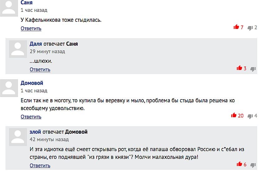This screenshot has width=259, height=171.
Task: Click Даля's avatar placeholder
Action: [18, 49]
